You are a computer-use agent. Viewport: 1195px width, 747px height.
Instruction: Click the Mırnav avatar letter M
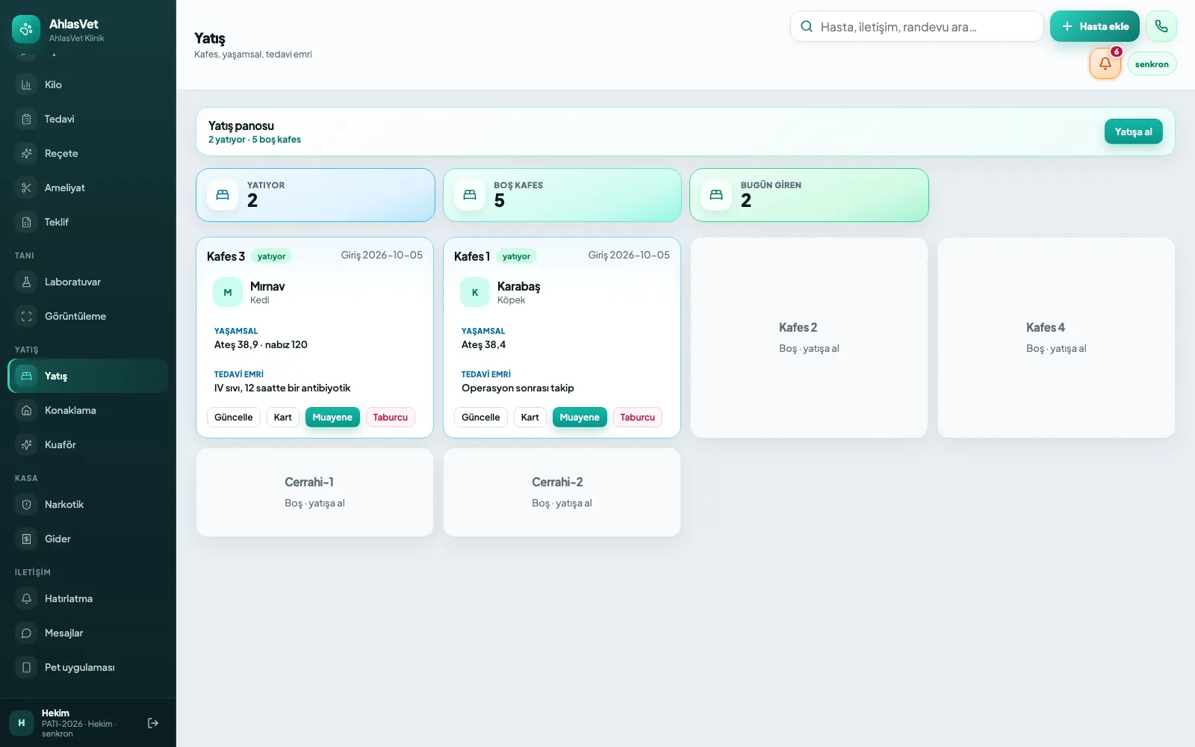228,292
